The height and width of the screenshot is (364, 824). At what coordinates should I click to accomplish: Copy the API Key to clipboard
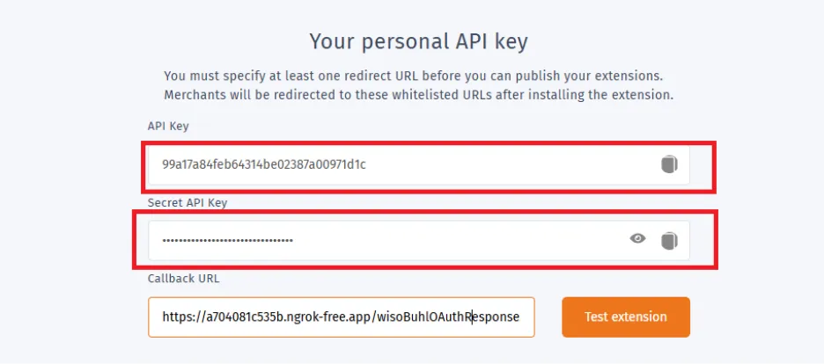coord(669,164)
